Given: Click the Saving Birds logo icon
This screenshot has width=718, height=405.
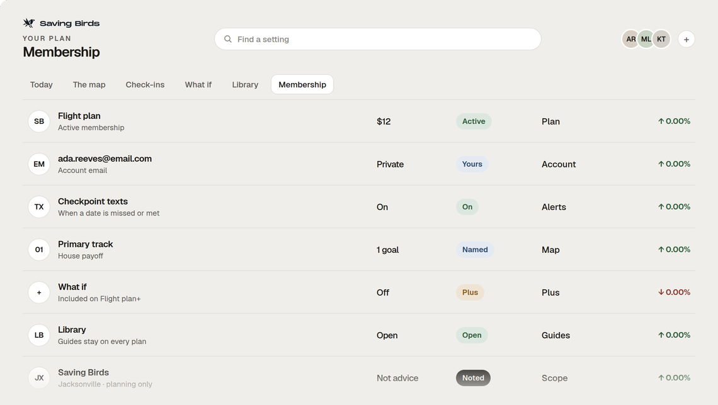Looking at the screenshot, I should click(29, 23).
